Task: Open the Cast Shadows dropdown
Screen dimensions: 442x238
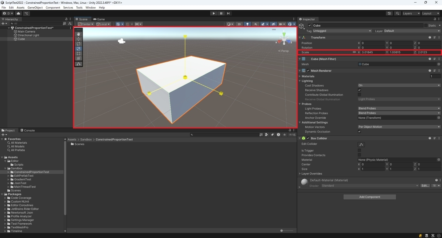Action: tap(399, 85)
